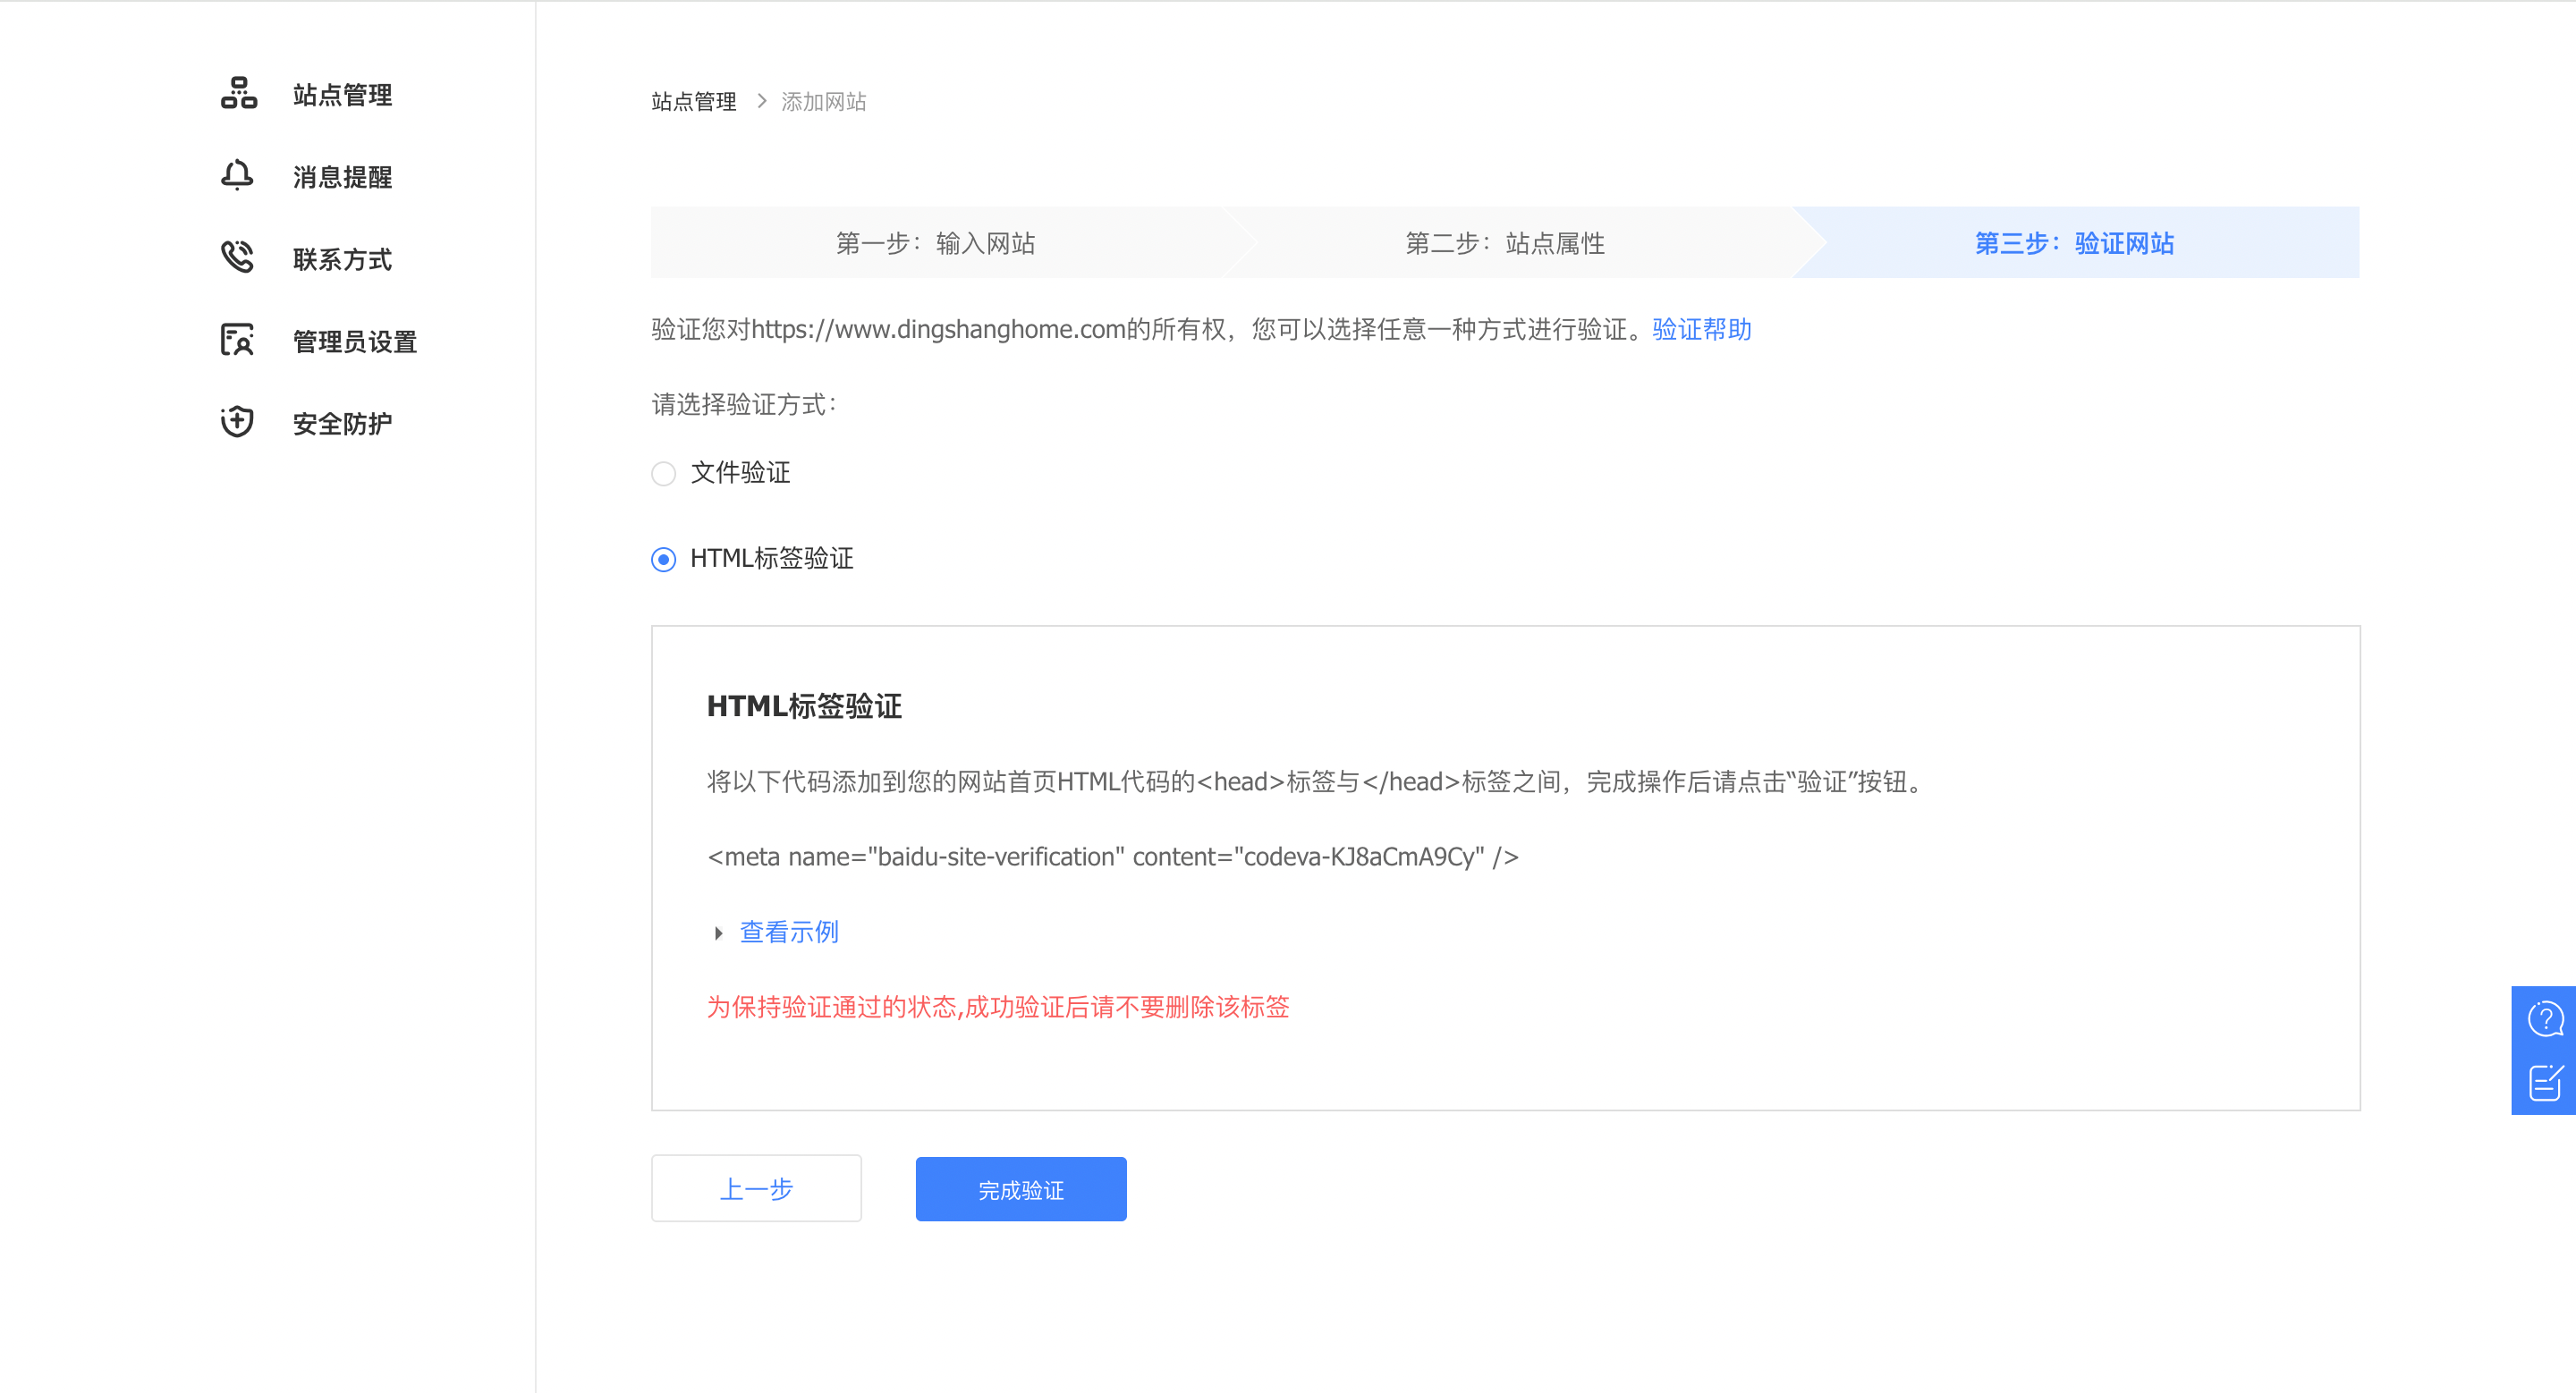Open the 查看示例 example link

click(x=789, y=933)
